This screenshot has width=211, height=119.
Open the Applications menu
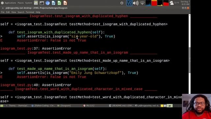point(10,3)
